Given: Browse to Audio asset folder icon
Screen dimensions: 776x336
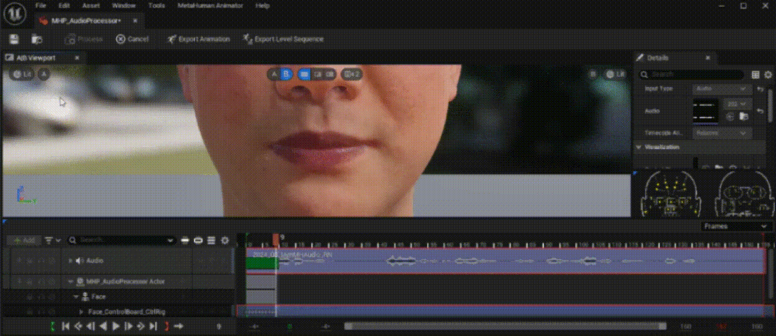Looking at the screenshot, I should [743, 117].
